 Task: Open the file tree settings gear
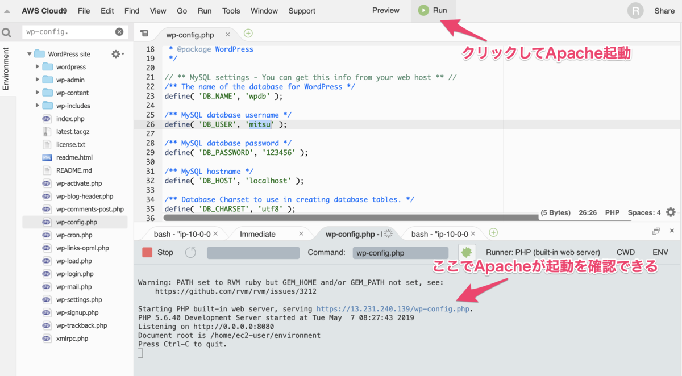[118, 54]
